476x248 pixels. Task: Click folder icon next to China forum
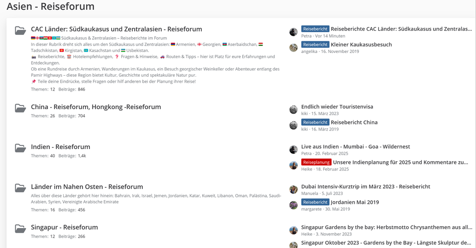pyautogui.click(x=20, y=108)
